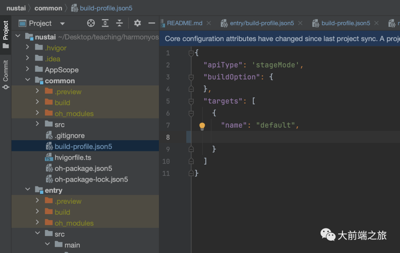400x253 pixels.
Task: Close the entry/build-profile.json5 tab
Action: (300, 23)
